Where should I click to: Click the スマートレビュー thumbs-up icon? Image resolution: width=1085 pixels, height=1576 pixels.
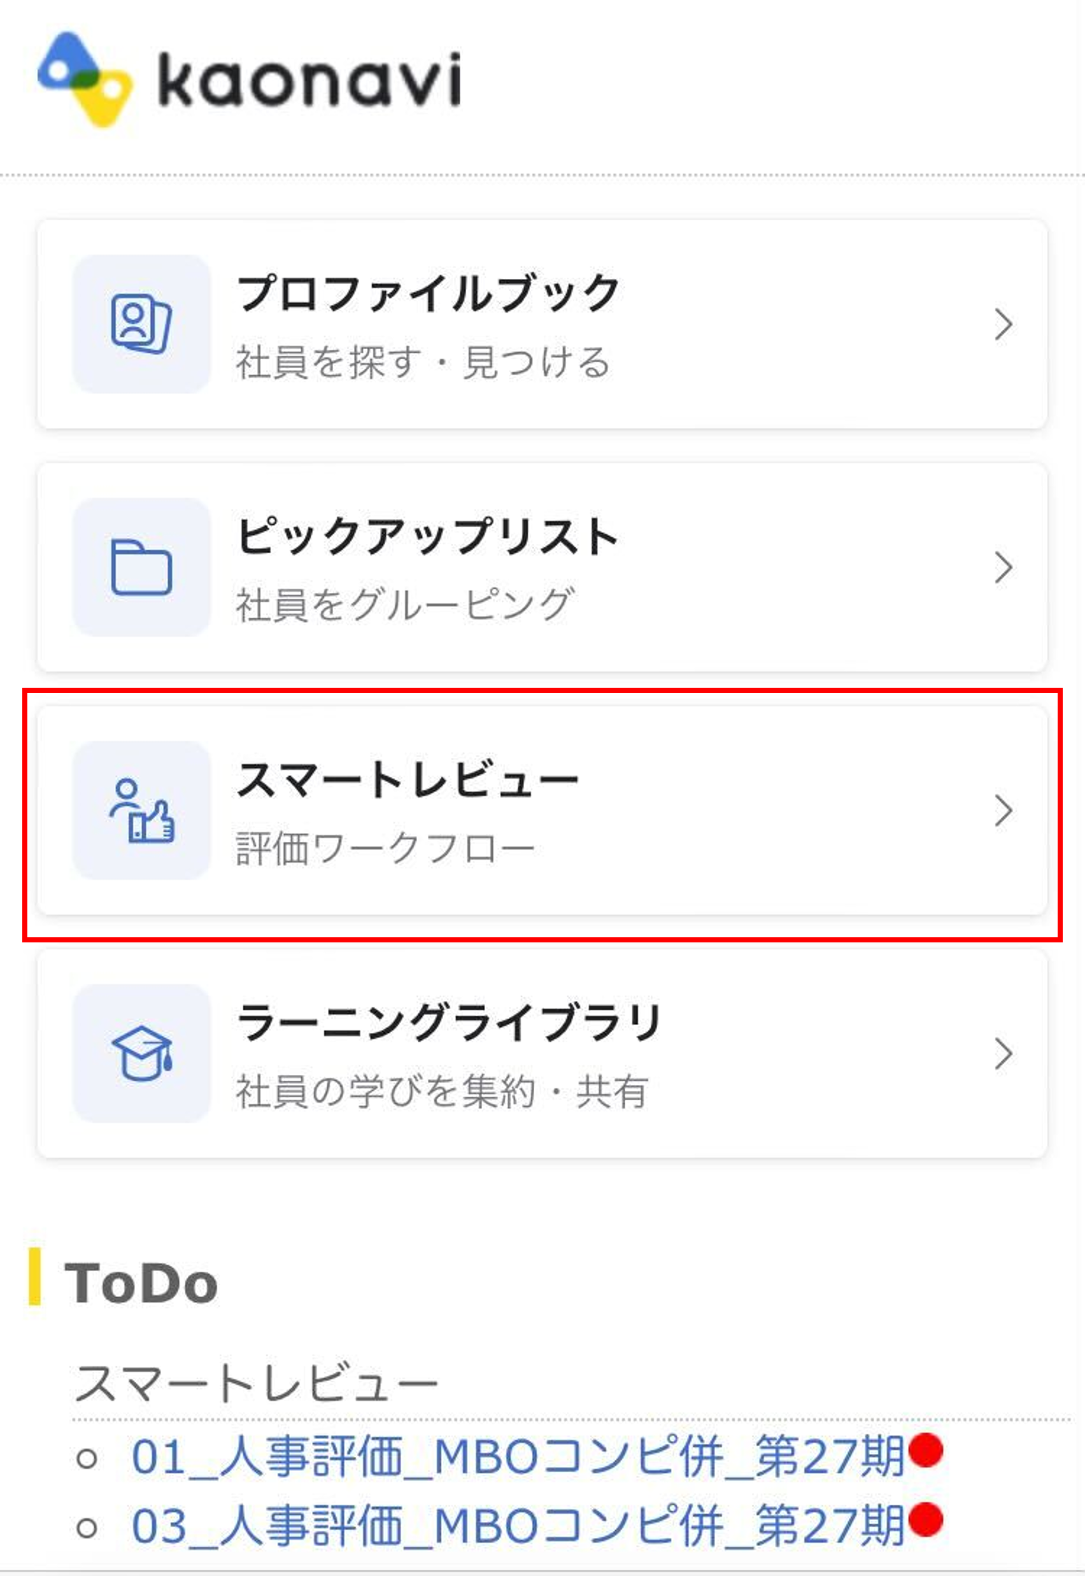coord(141,810)
